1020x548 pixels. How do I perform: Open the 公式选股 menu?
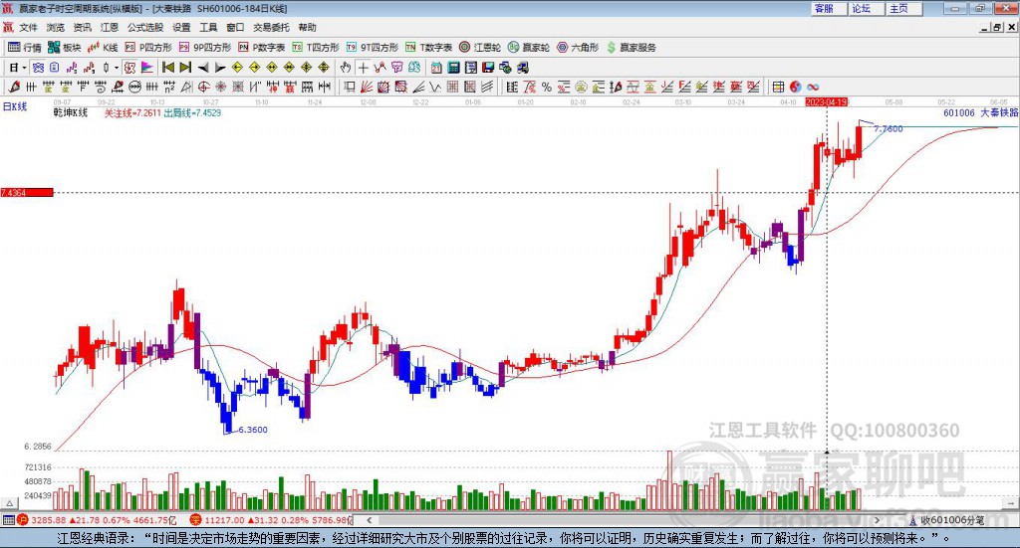pos(145,27)
